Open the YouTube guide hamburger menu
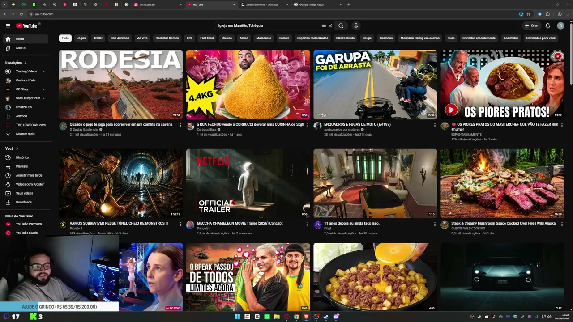The width and height of the screenshot is (573, 322). click(8, 26)
